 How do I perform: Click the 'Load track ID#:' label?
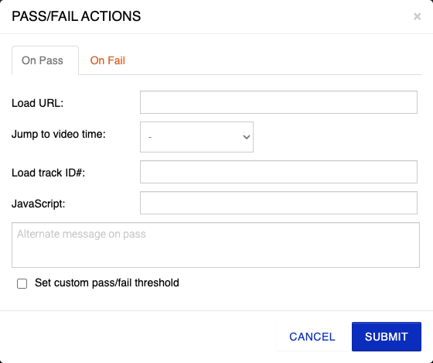(x=48, y=173)
